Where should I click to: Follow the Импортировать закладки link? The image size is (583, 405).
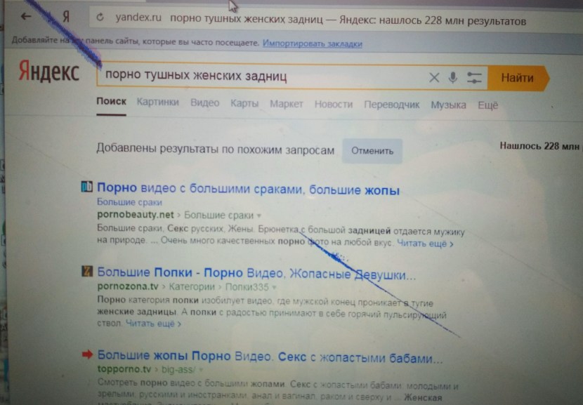click(313, 44)
